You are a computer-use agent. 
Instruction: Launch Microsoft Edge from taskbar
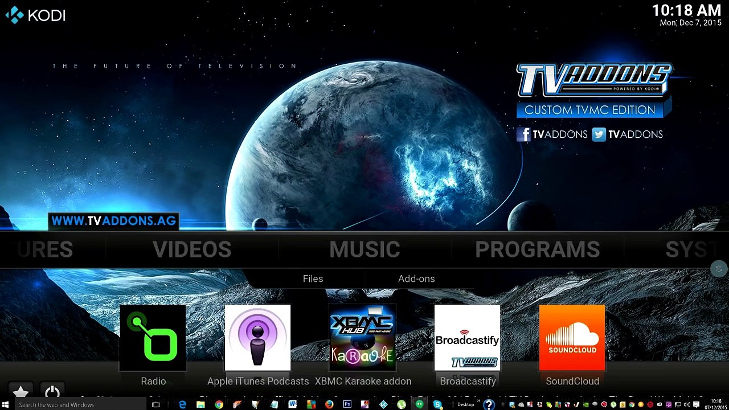(x=182, y=404)
